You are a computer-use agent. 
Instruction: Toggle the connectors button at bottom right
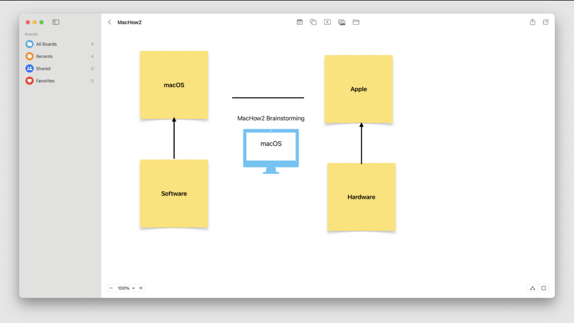point(532,288)
